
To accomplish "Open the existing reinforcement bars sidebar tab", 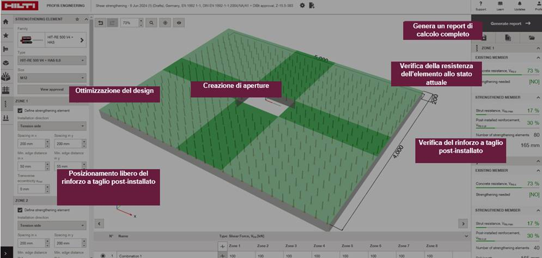I will (5, 76).
